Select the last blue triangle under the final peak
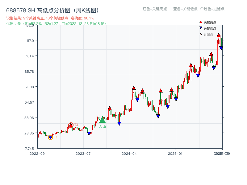This screenshot has width=247, height=185. (221, 48)
